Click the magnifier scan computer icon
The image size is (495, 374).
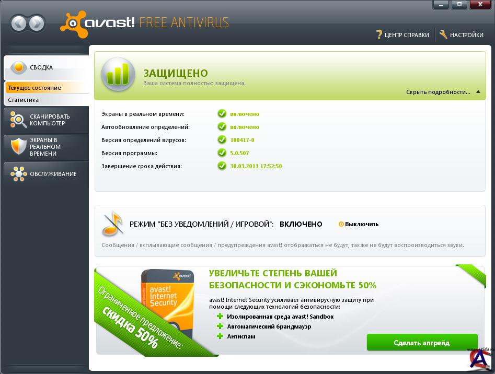(18, 120)
